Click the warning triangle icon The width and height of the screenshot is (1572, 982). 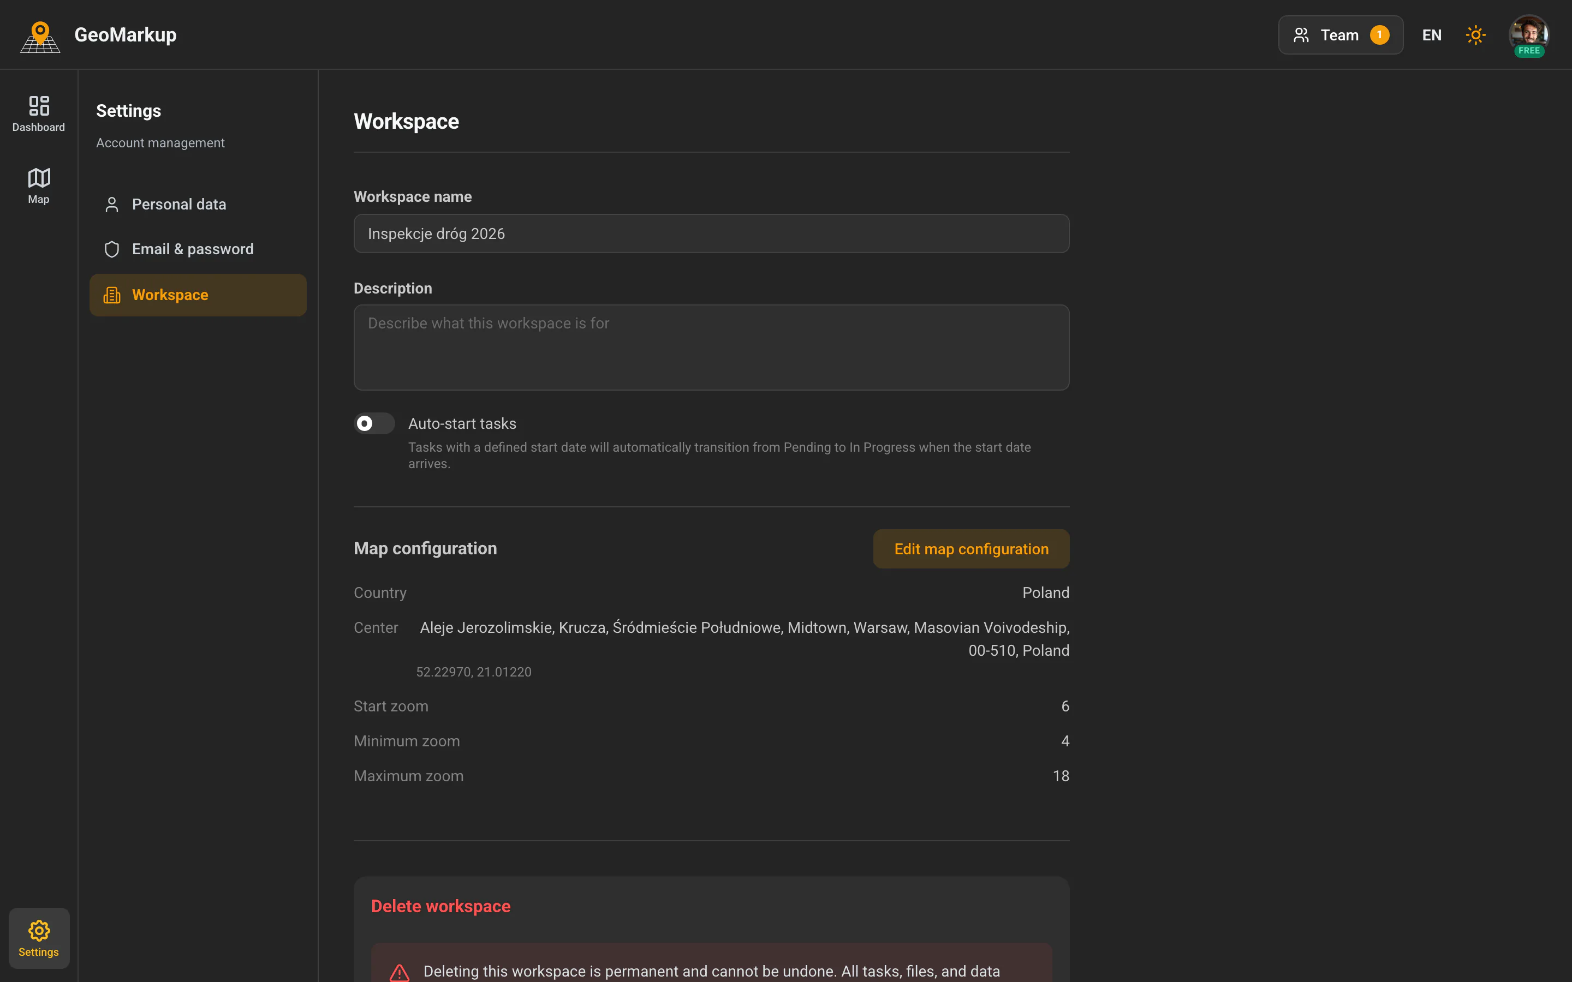click(x=400, y=972)
